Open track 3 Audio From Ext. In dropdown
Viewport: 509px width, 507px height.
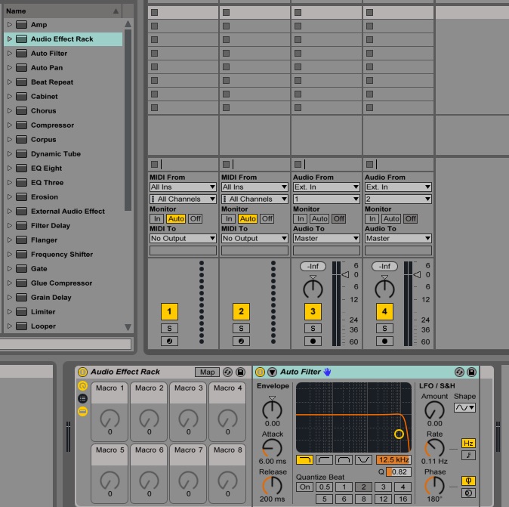pyautogui.click(x=326, y=187)
